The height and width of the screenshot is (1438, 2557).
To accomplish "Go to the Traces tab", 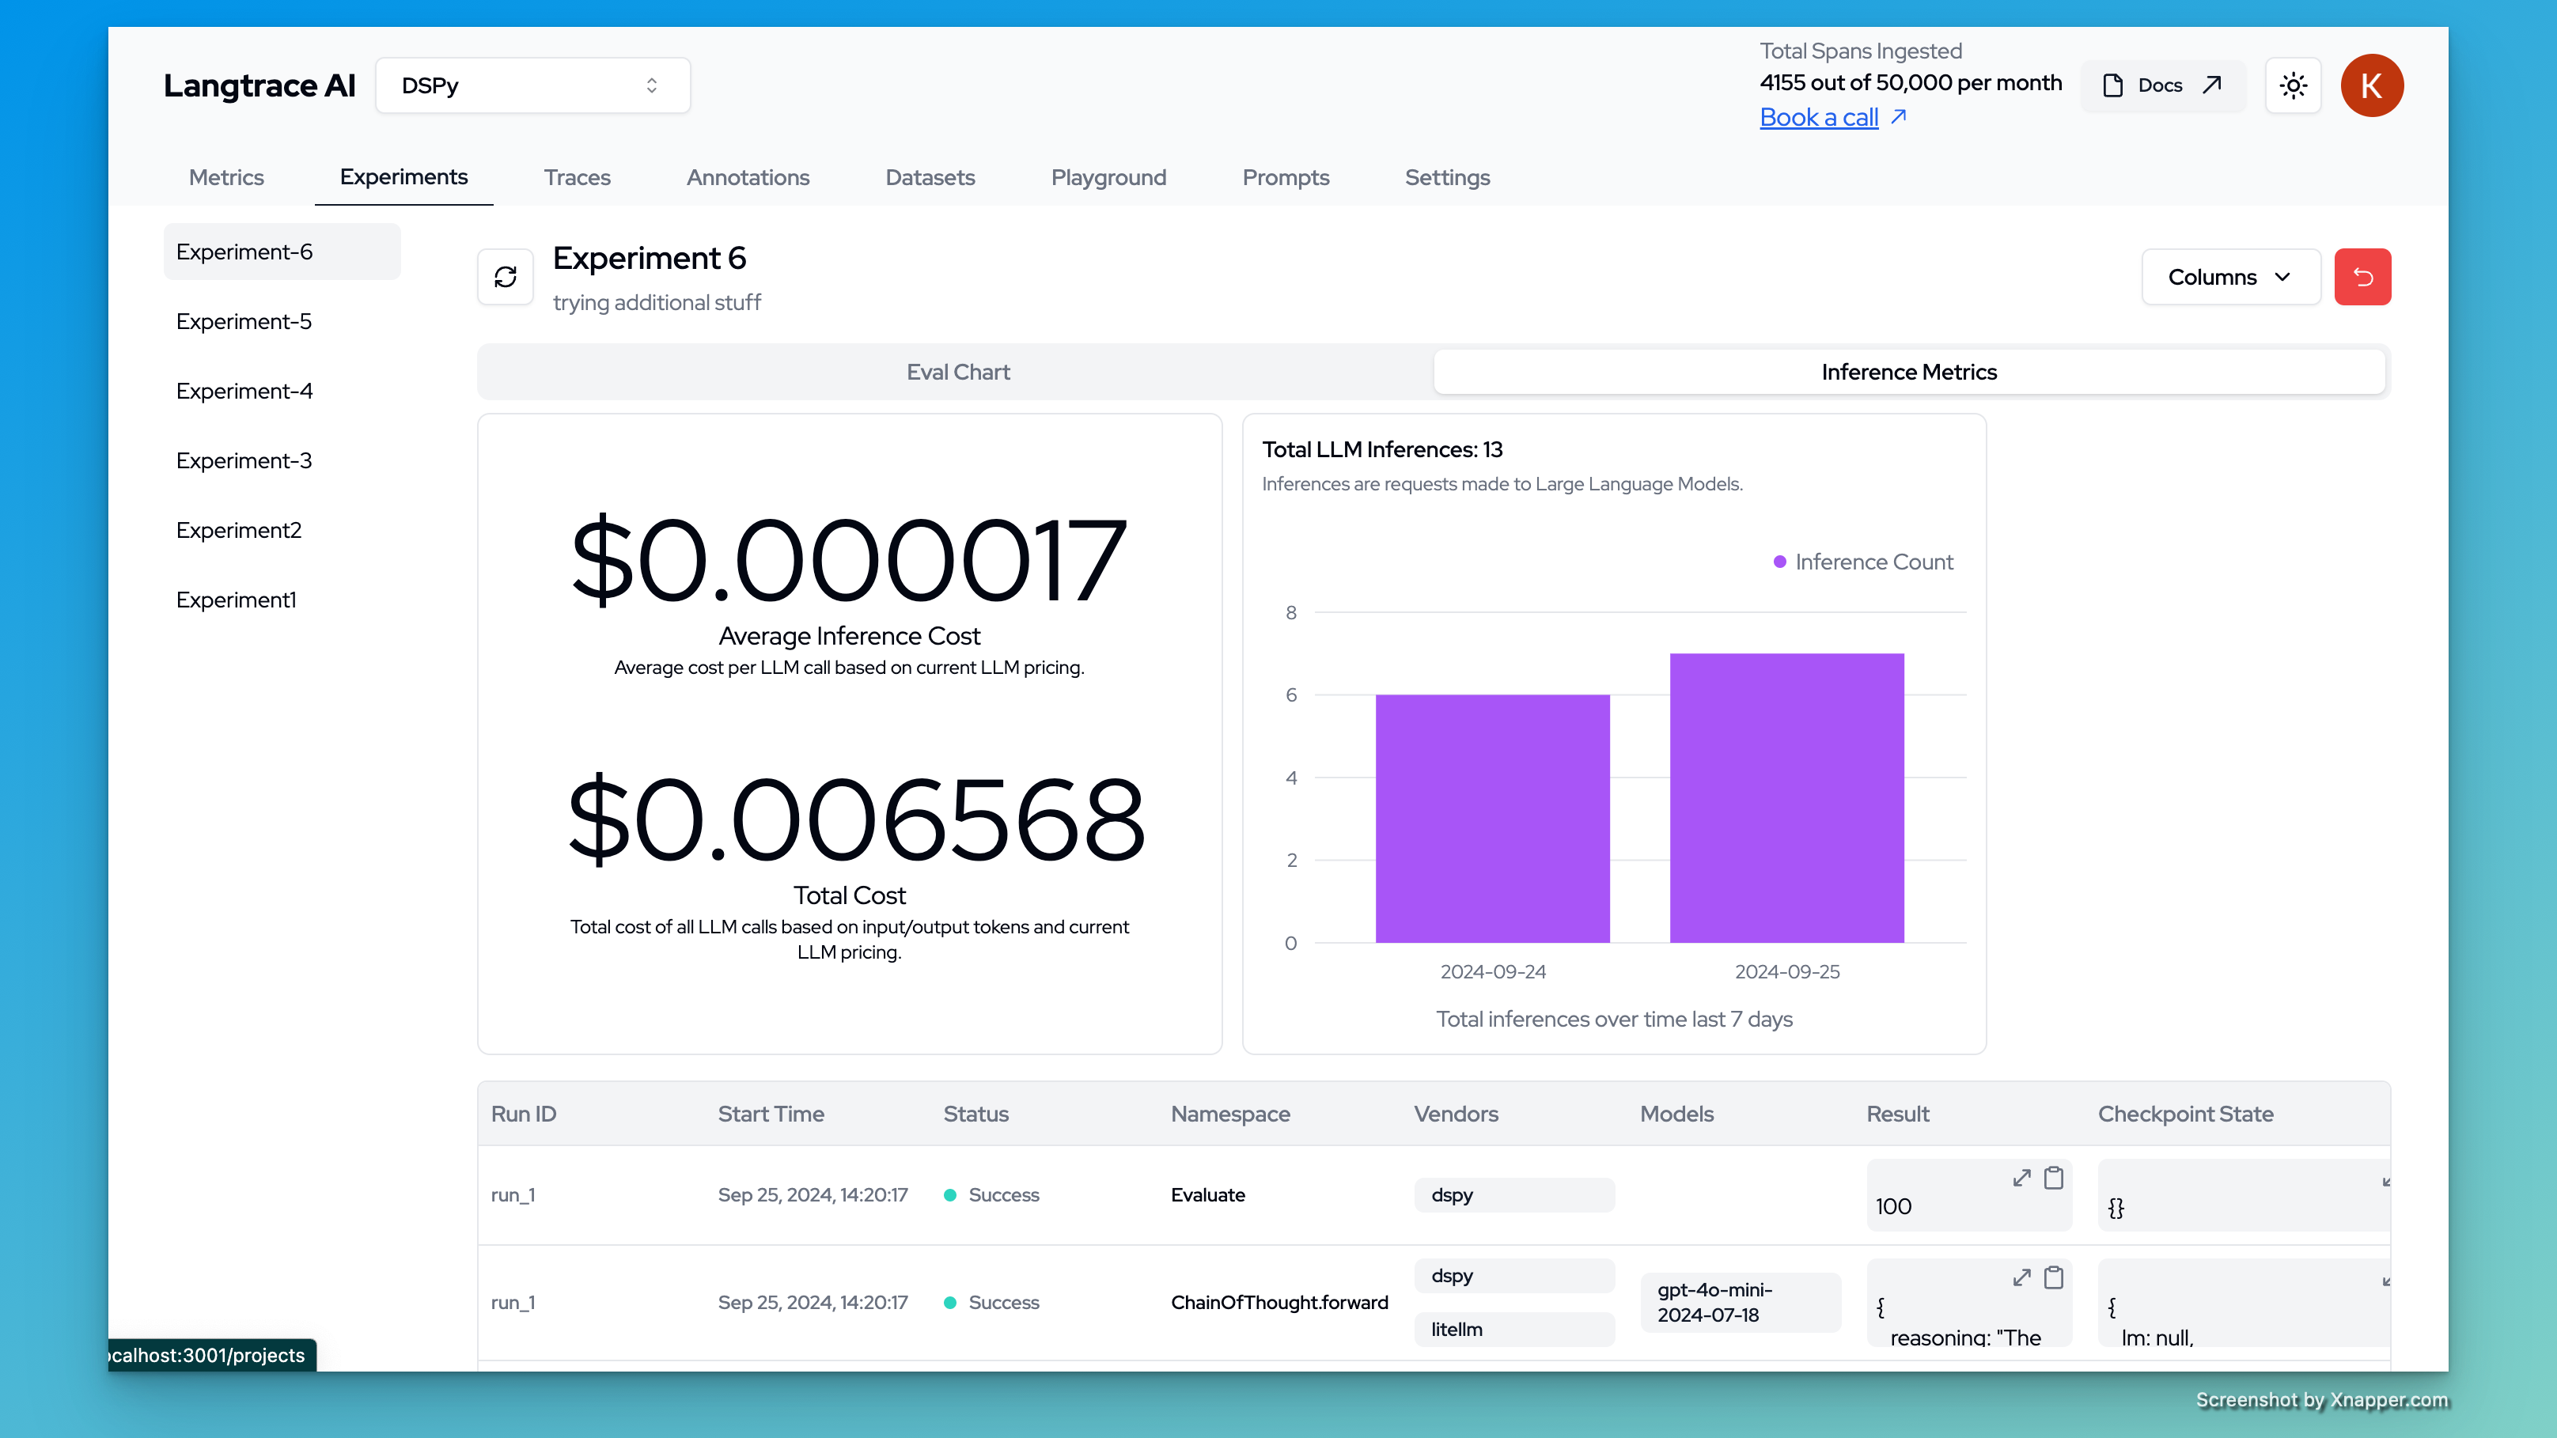I will 577,178.
